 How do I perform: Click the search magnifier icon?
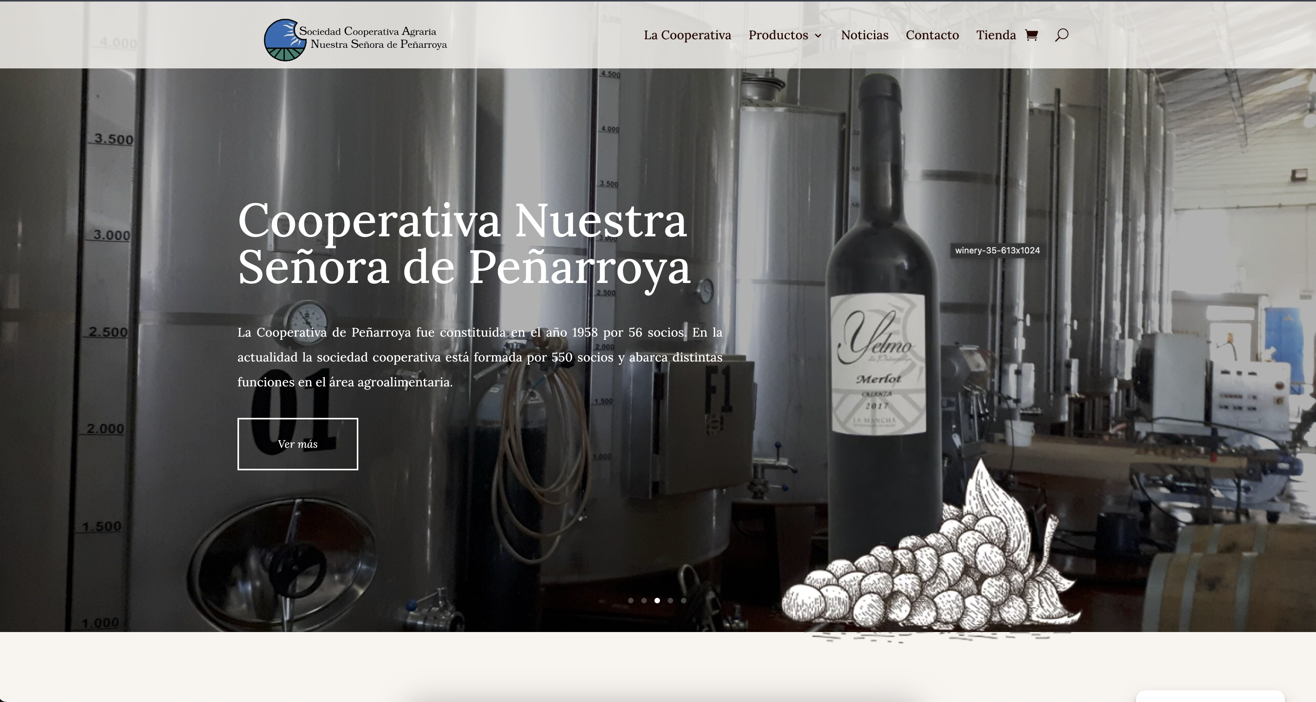click(x=1061, y=35)
